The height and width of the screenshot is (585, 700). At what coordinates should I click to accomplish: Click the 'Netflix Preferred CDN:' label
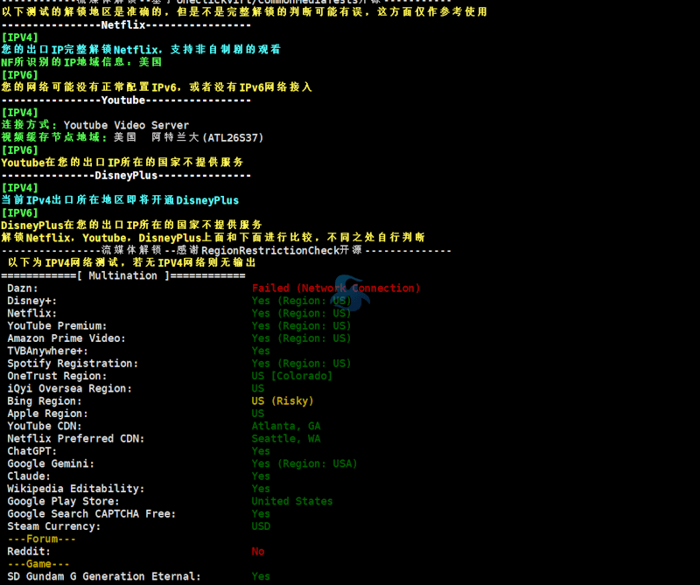pyautogui.click(x=76, y=439)
